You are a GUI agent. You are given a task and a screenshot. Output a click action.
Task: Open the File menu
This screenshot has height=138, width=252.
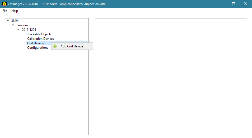5,11
